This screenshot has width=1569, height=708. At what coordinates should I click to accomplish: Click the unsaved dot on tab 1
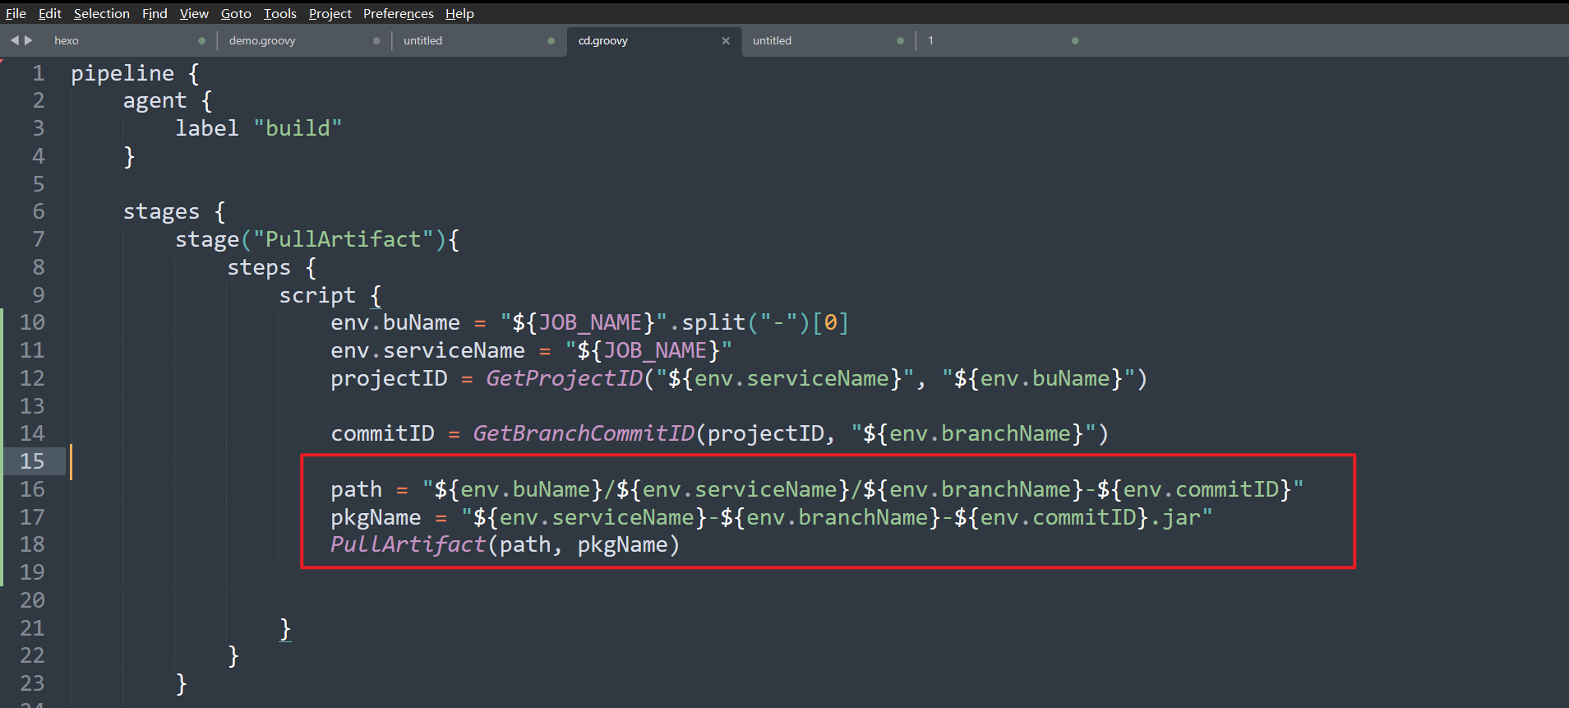tap(1075, 41)
